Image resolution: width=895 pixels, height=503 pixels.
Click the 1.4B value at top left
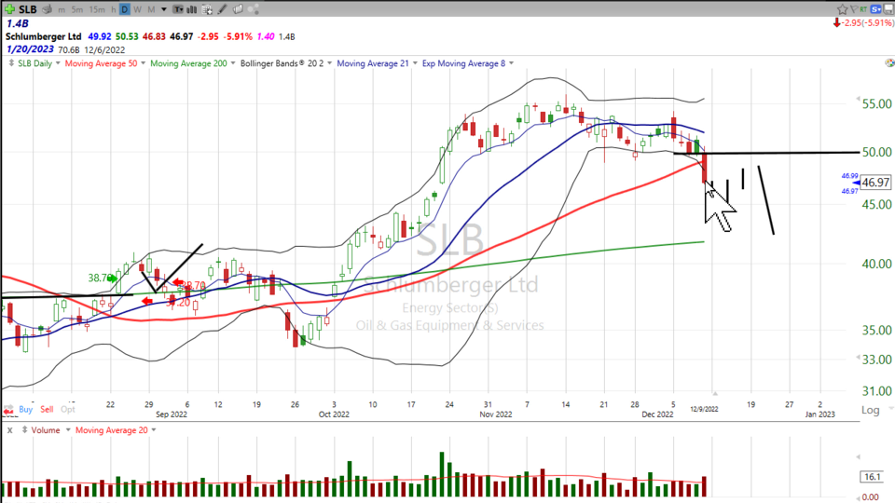[x=17, y=23]
